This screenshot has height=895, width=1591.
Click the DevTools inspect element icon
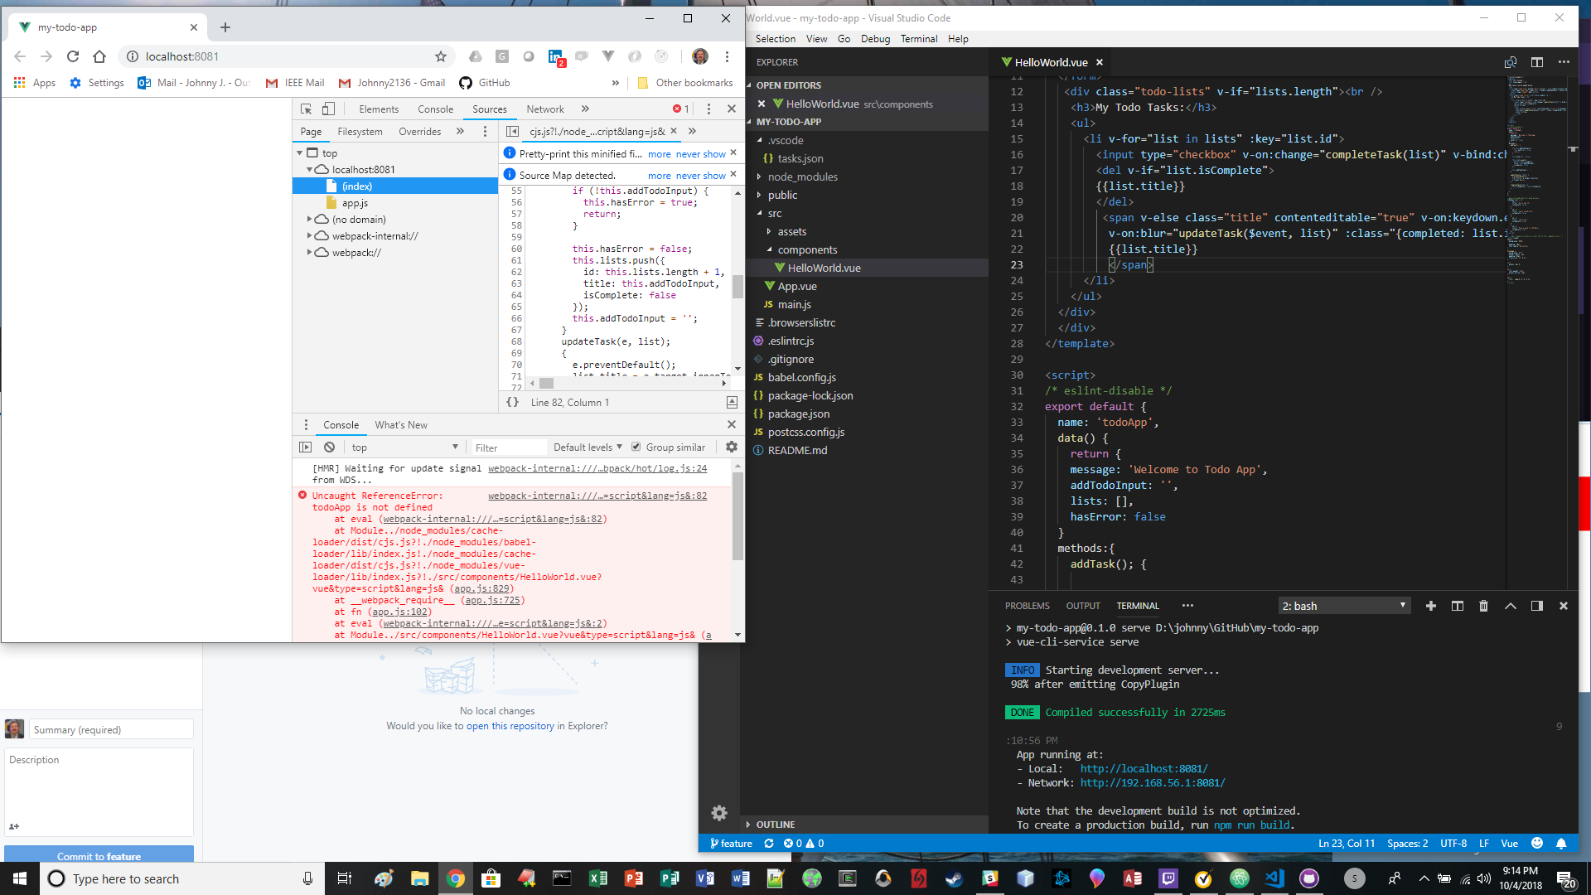point(306,109)
